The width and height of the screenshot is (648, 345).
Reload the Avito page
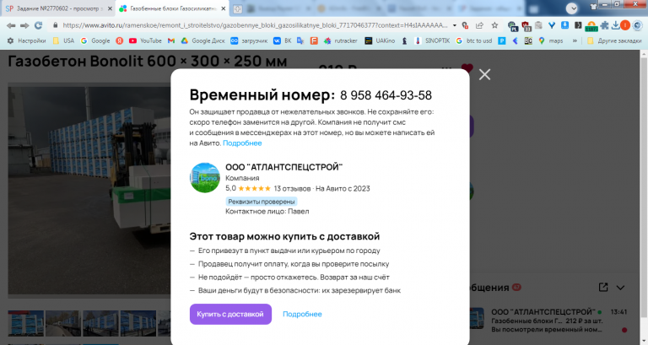coord(39,25)
